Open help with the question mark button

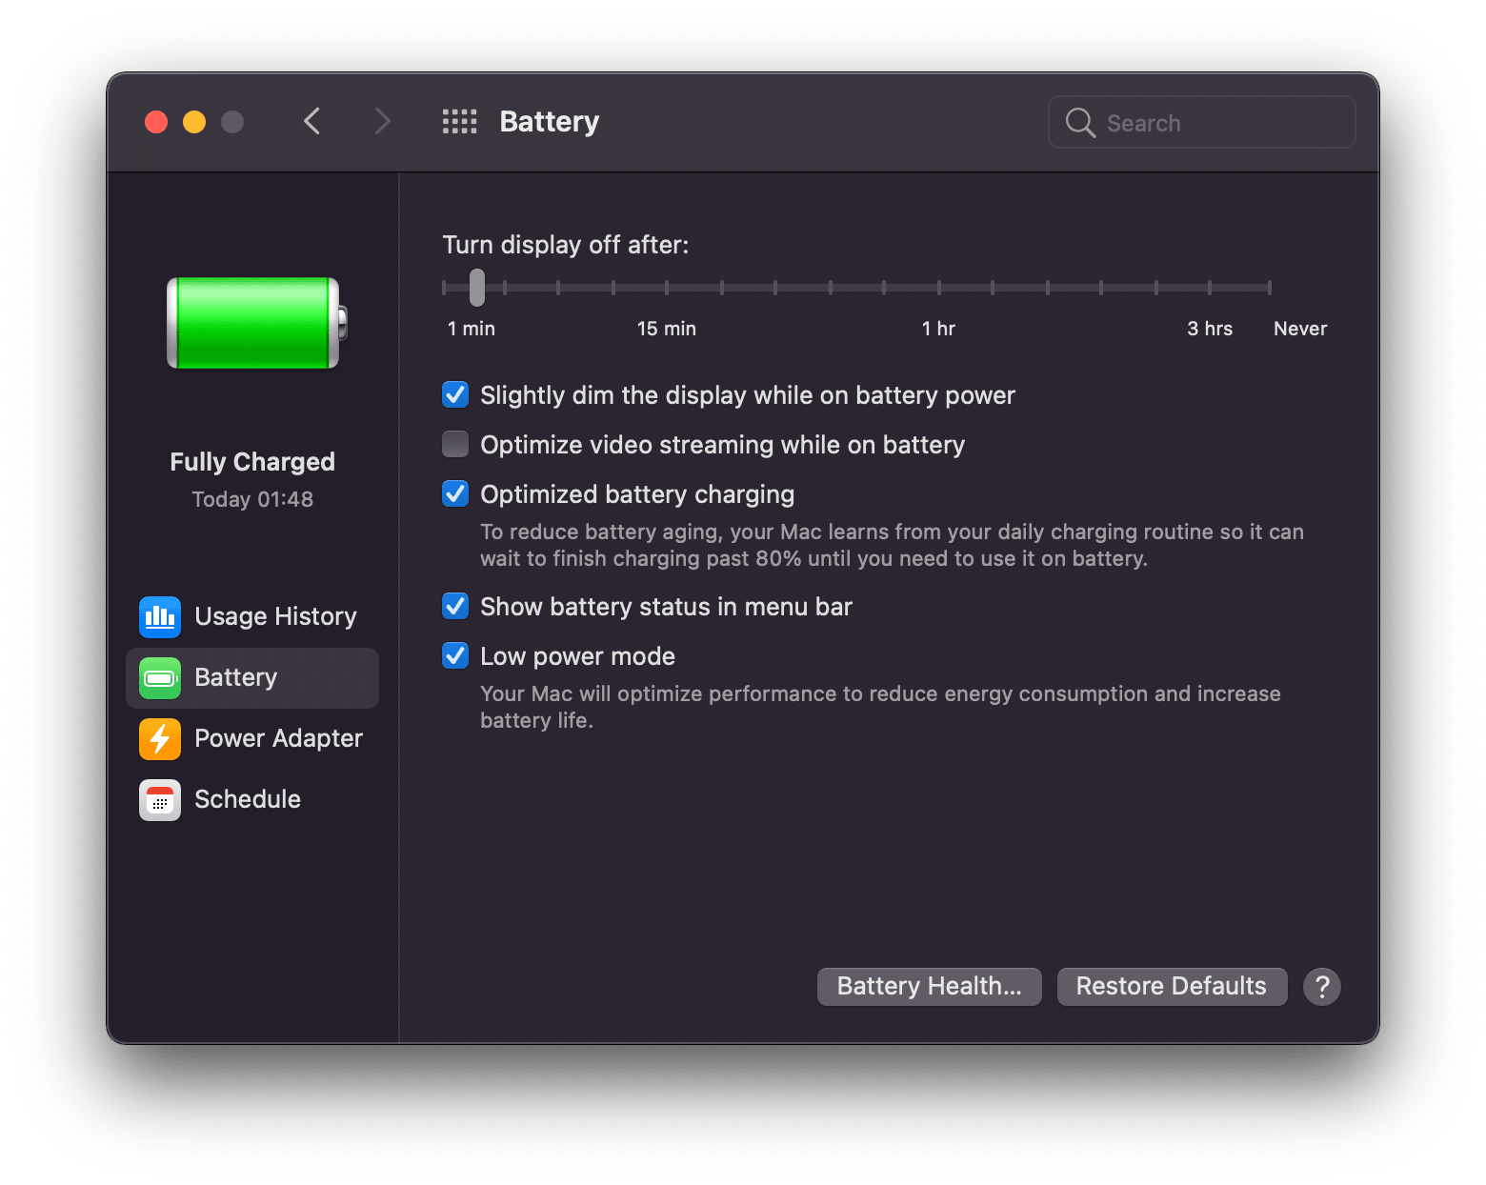(1321, 987)
